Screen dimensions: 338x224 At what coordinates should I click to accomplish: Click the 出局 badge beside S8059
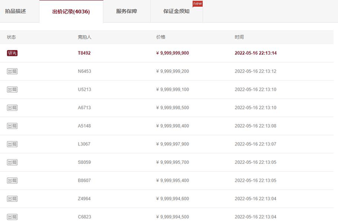tap(12, 162)
